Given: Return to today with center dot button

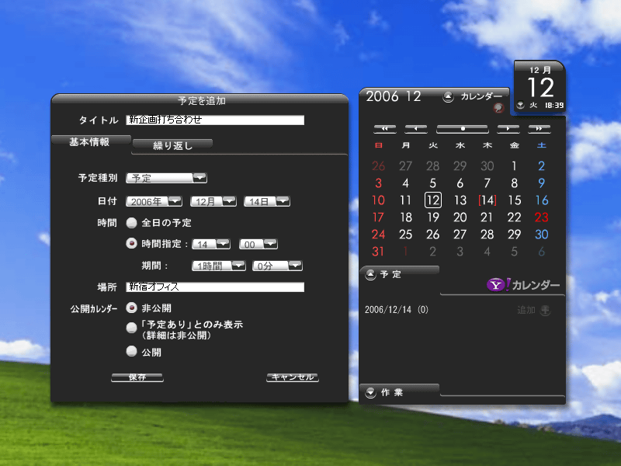Looking at the screenshot, I should (462, 129).
